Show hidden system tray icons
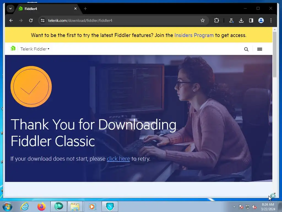The height and width of the screenshot is (212, 282). 234,207
